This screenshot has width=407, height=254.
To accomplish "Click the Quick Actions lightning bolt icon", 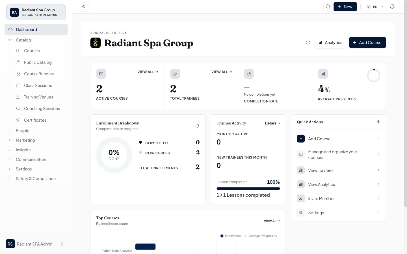I will click(x=378, y=122).
